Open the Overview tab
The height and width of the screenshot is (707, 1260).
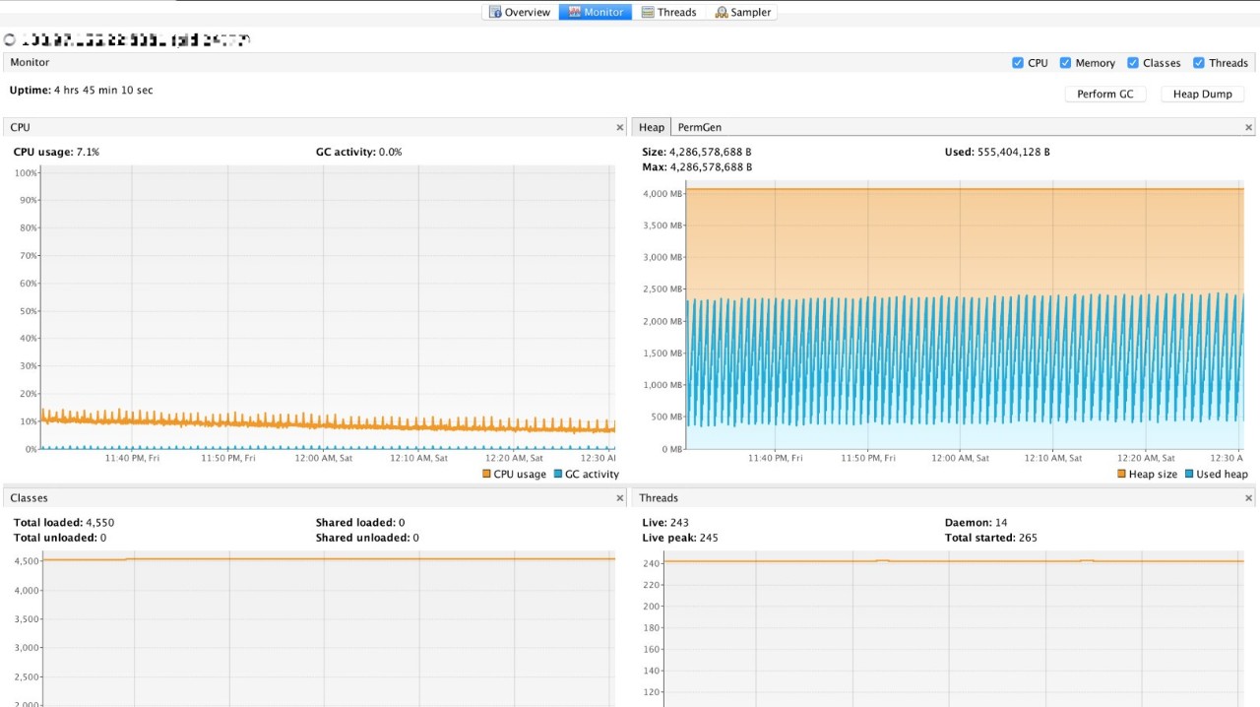(x=521, y=12)
